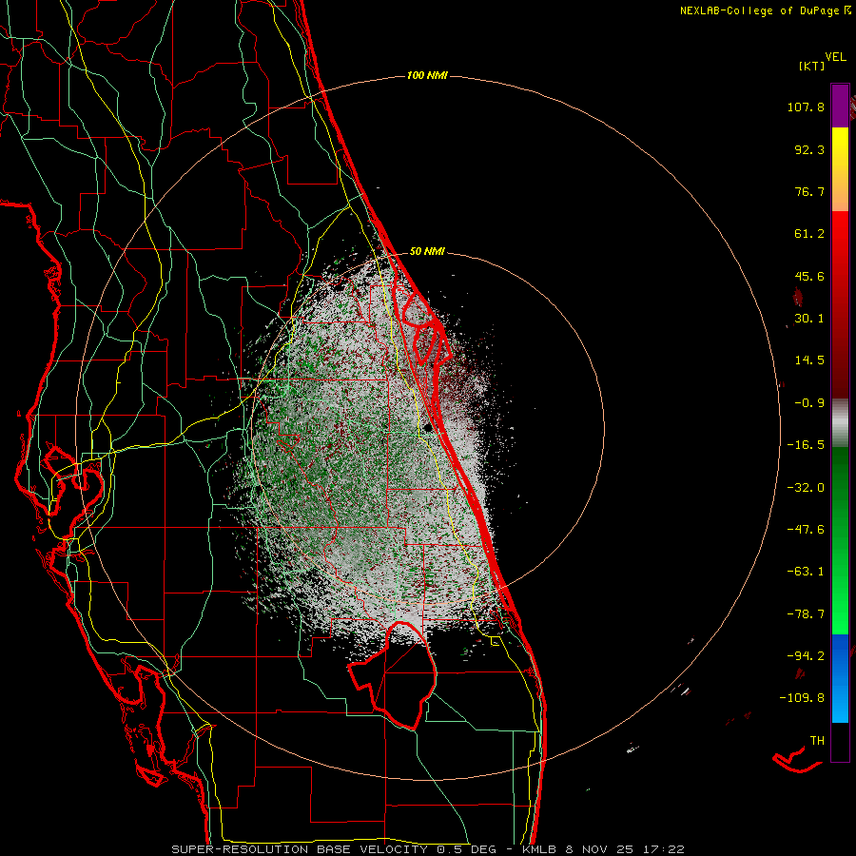This screenshot has height=856, width=856.
Task: Select the 107.8 value on velocity scale
Action: coord(806,107)
